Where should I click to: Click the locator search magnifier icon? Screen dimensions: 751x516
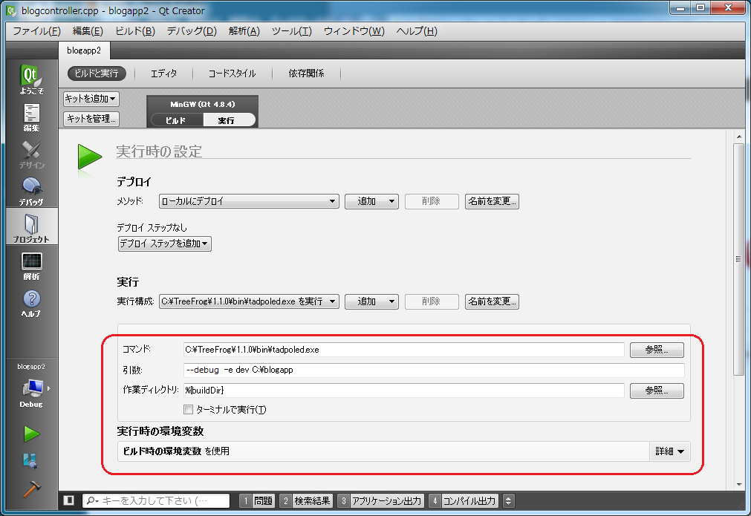(91, 500)
